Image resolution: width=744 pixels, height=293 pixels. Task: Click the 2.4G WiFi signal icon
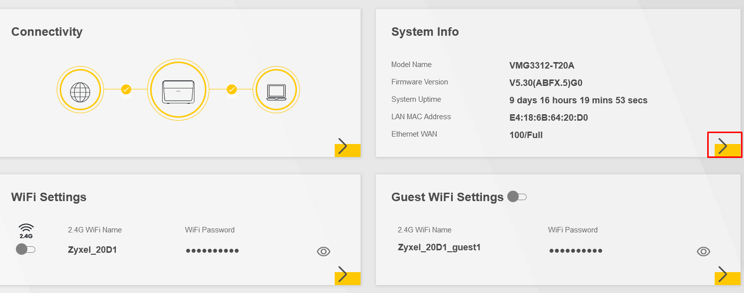coord(26,231)
